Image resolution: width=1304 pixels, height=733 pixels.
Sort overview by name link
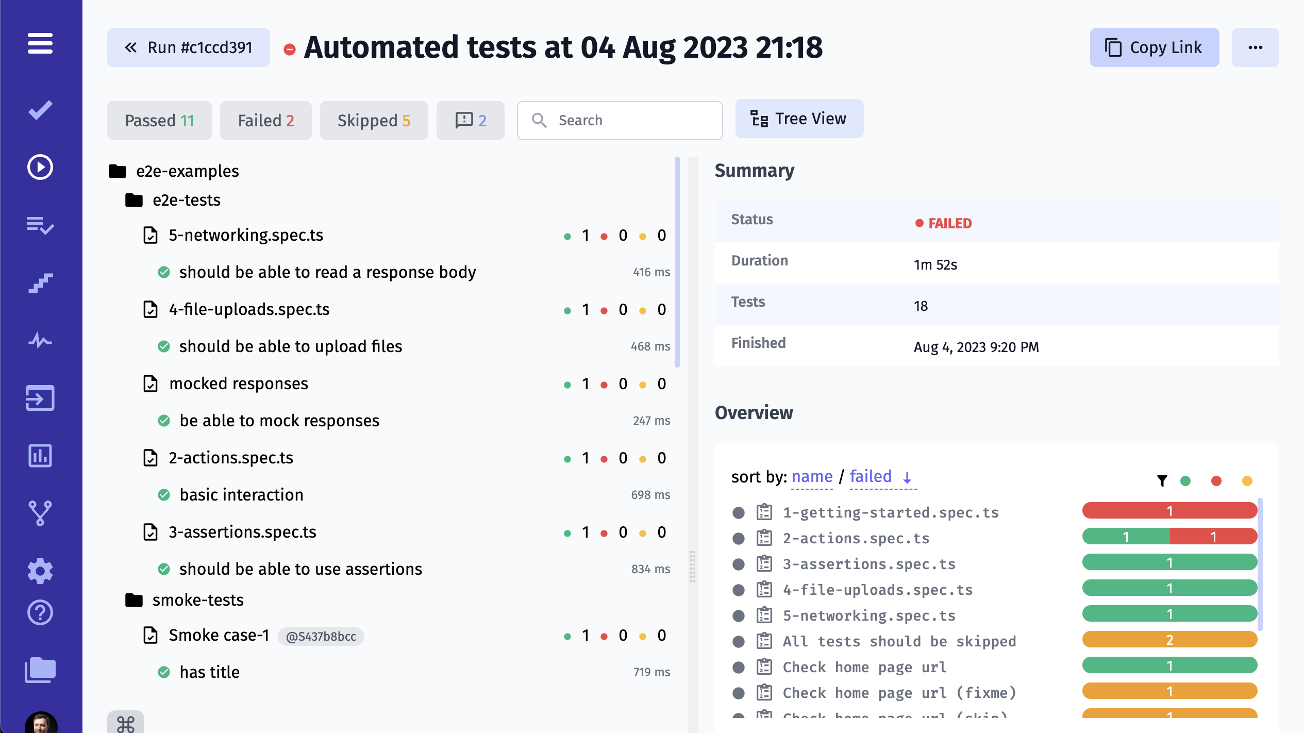pos(812,476)
